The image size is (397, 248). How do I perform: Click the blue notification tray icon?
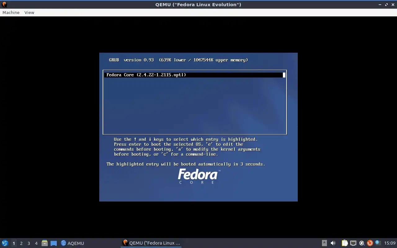378,243
